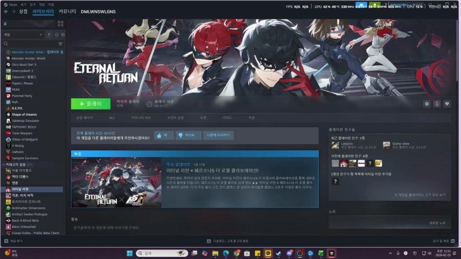The height and width of the screenshot is (259, 461).
Task: Open the 커뮤니티 tab
Action: (x=68, y=11)
